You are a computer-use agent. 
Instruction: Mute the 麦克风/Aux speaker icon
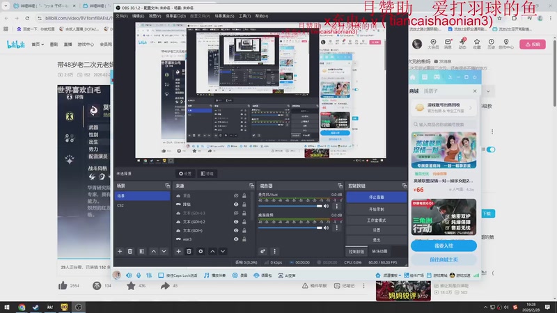[326, 206]
